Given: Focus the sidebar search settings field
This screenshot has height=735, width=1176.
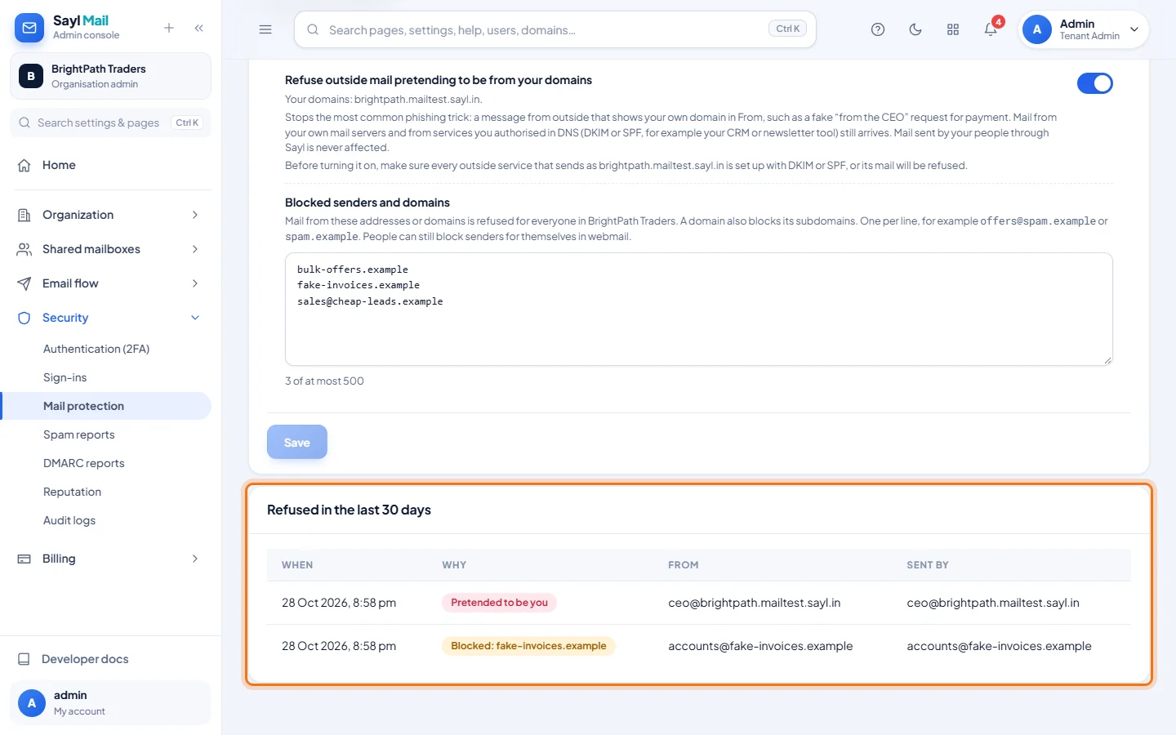Looking at the screenshot, I should (110, 122).
